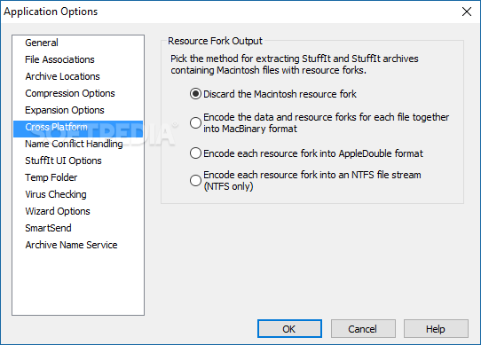Go to Wizard Options category
The height and width of the screenshot is (345, 481).
(58, 211)
